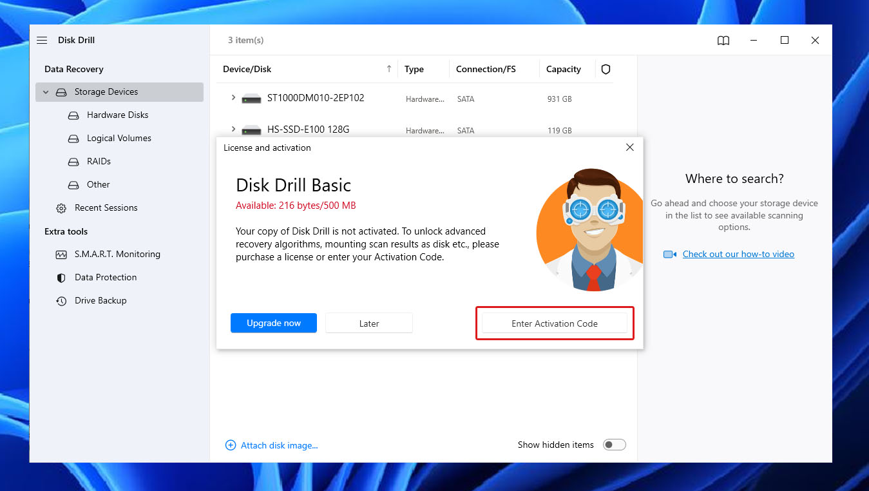Viewport: 869px width, 491px height.
Task: Select the ST1000DM010-2EP102 disk
Action: click(316, 98)
